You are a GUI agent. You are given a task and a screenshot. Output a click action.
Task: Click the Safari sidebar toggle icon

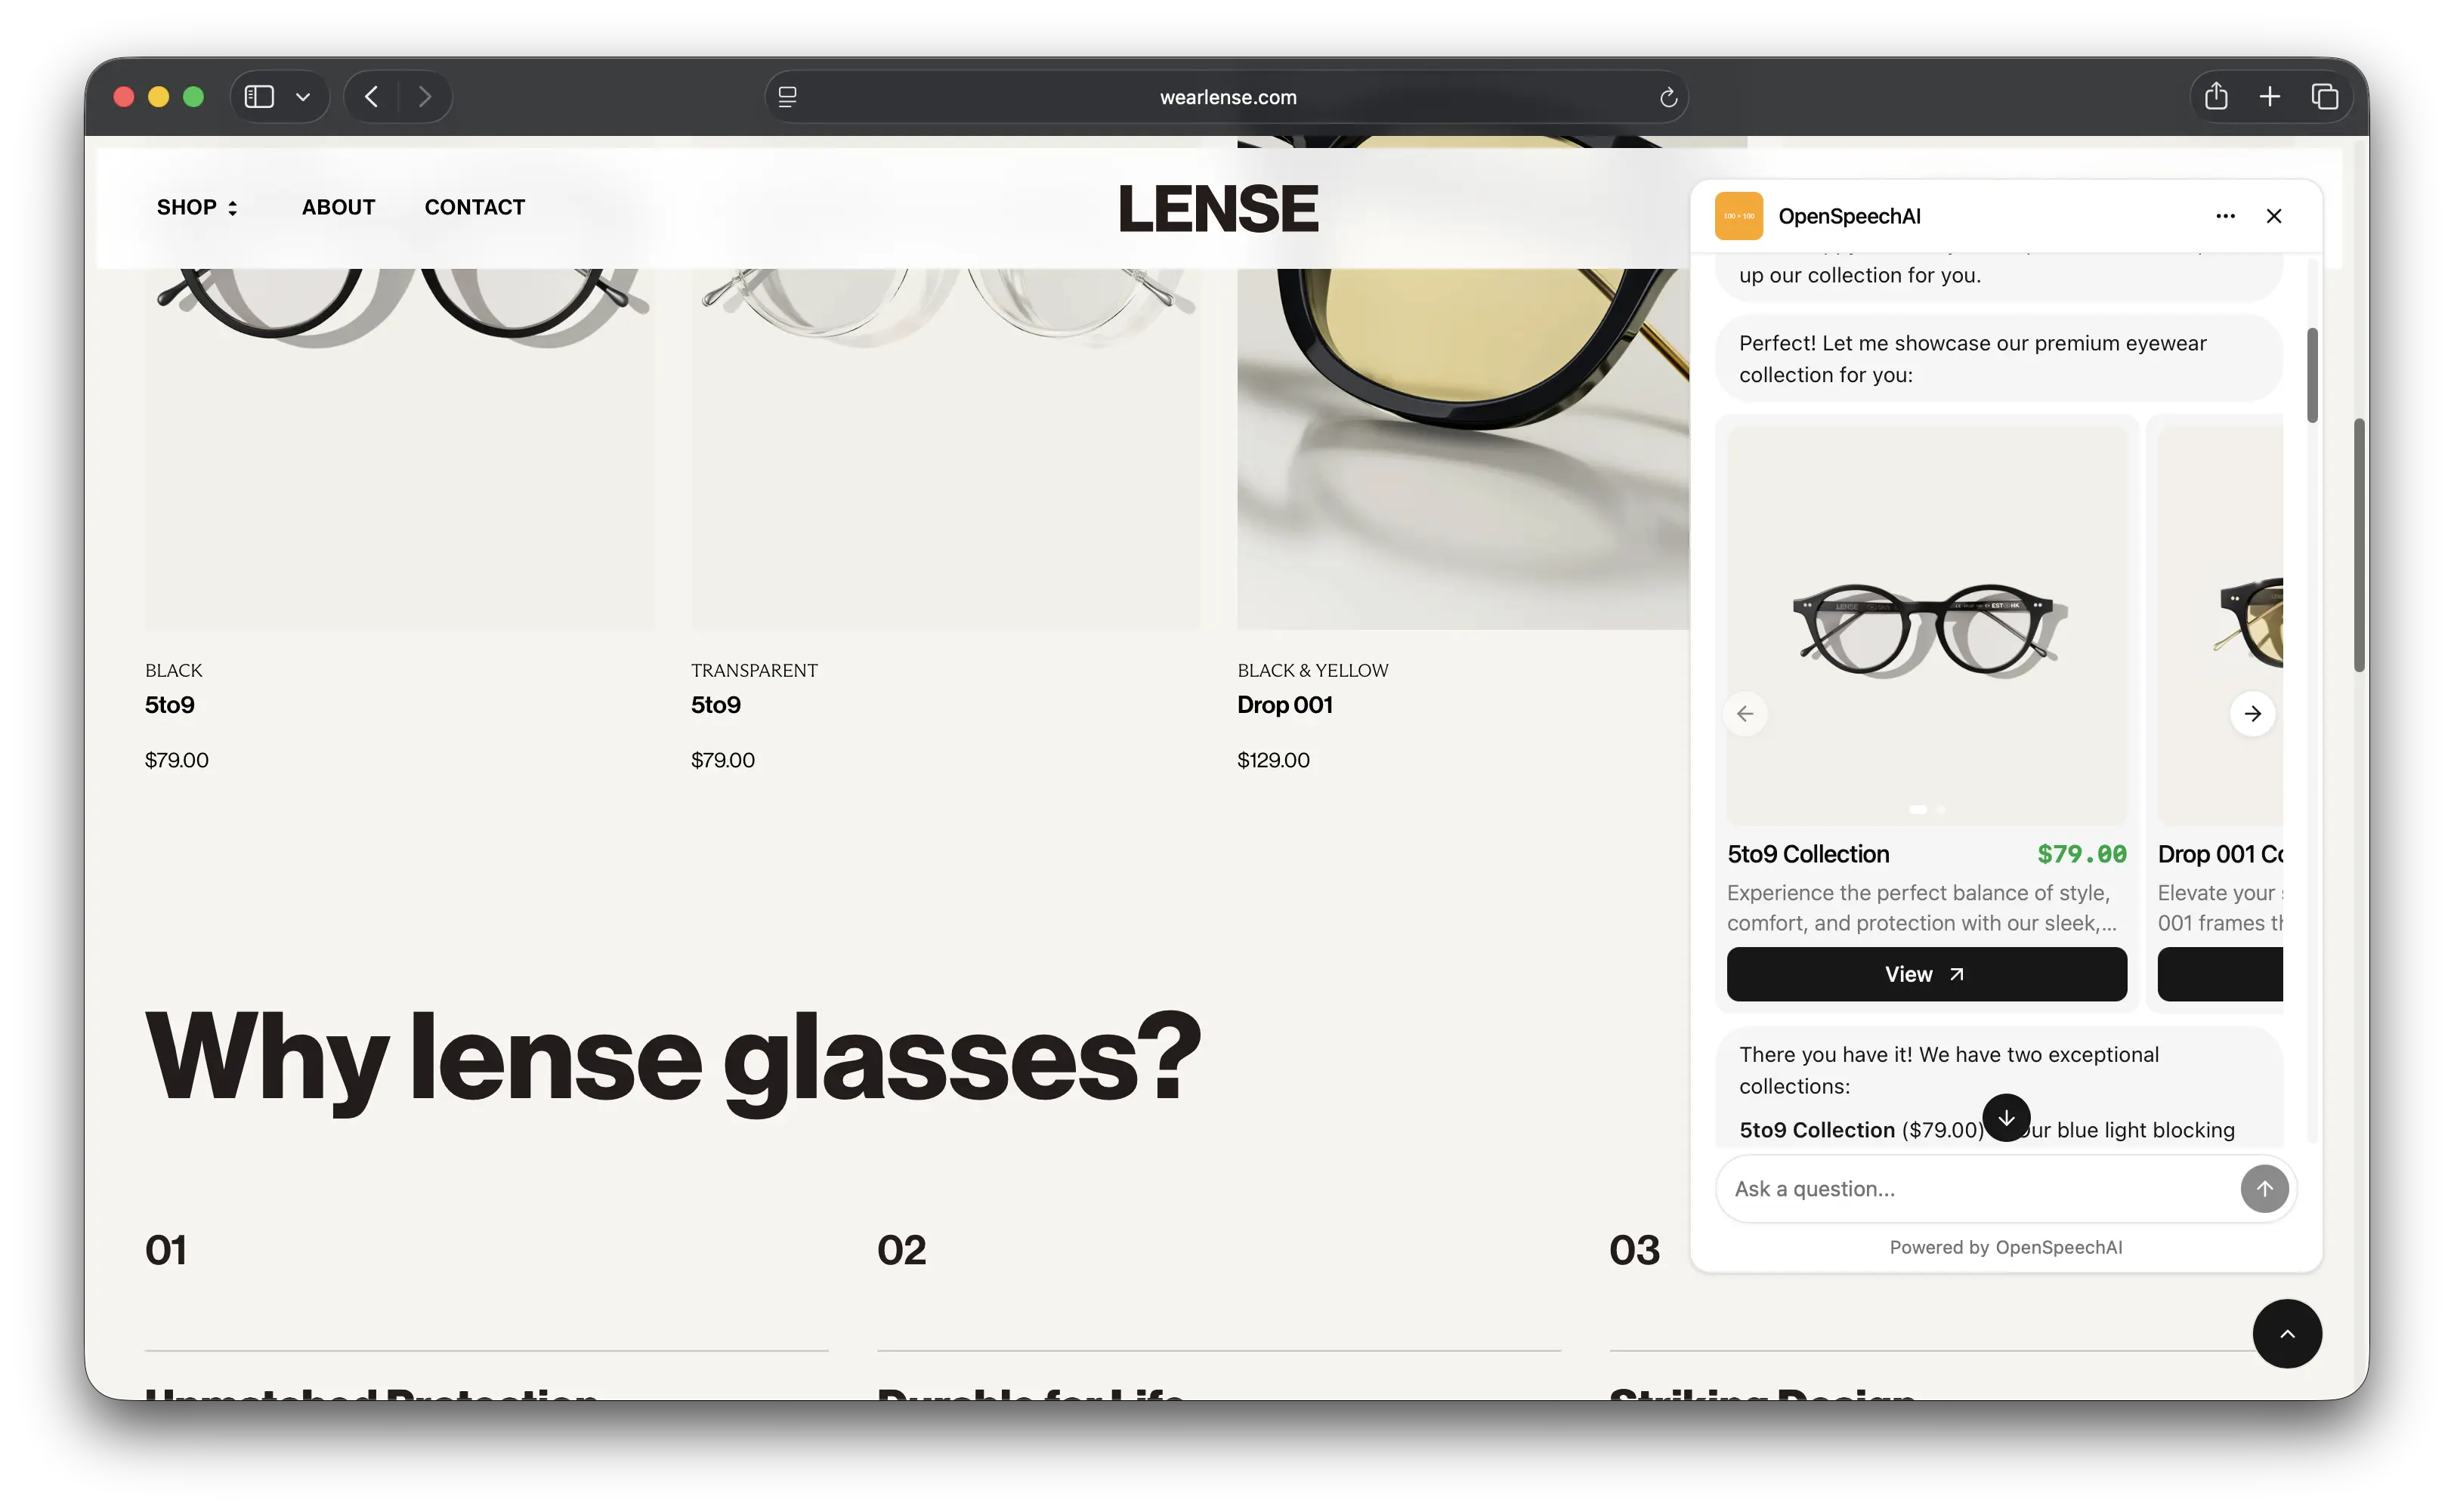[x=259, y=97]
